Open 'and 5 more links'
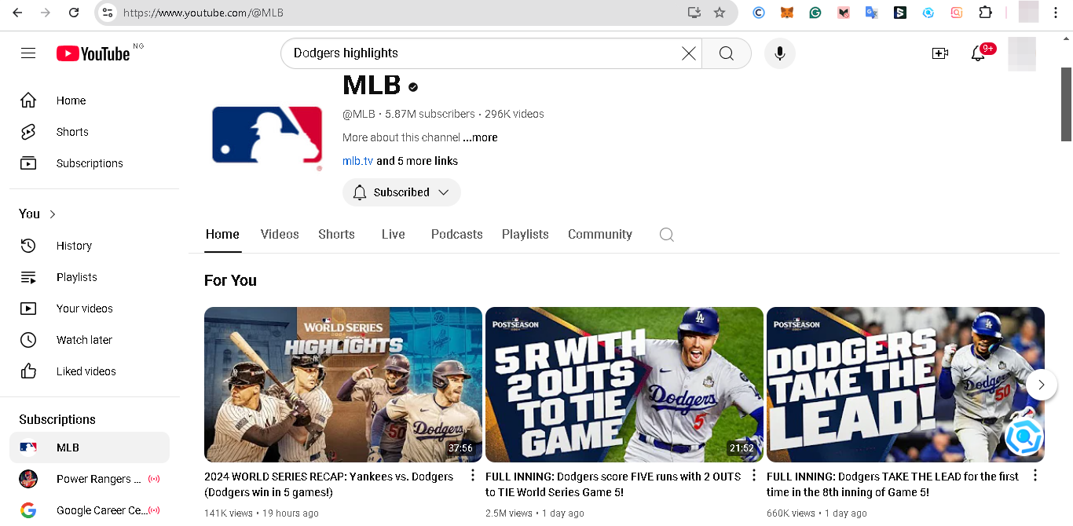The width and height of the screenshot is (1073, 526). (417, 161)
